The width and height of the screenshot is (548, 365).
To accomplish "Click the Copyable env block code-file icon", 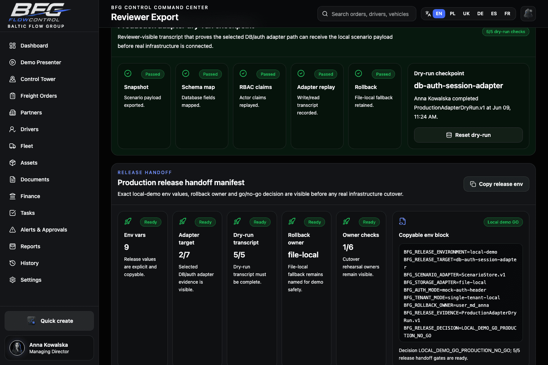I will click(402, 221).
